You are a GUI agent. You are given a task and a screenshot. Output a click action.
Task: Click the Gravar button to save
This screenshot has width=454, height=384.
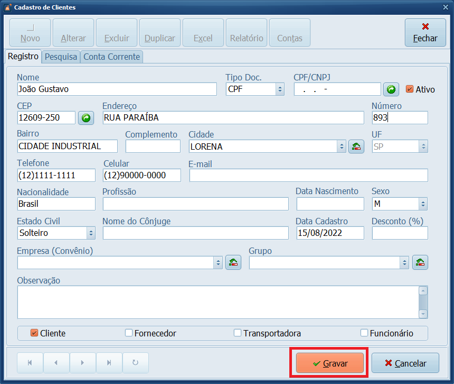(329, 363)
